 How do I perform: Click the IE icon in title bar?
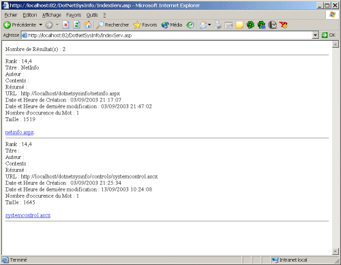coord(5,5)
